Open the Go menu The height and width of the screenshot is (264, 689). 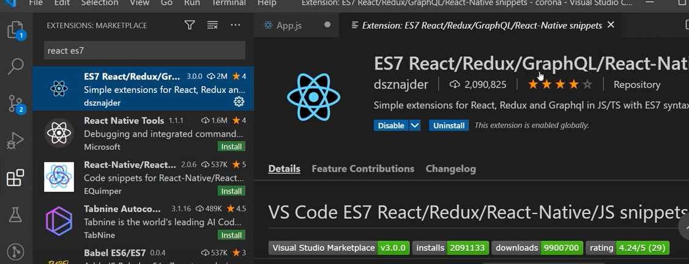click(x=166, y=3)
